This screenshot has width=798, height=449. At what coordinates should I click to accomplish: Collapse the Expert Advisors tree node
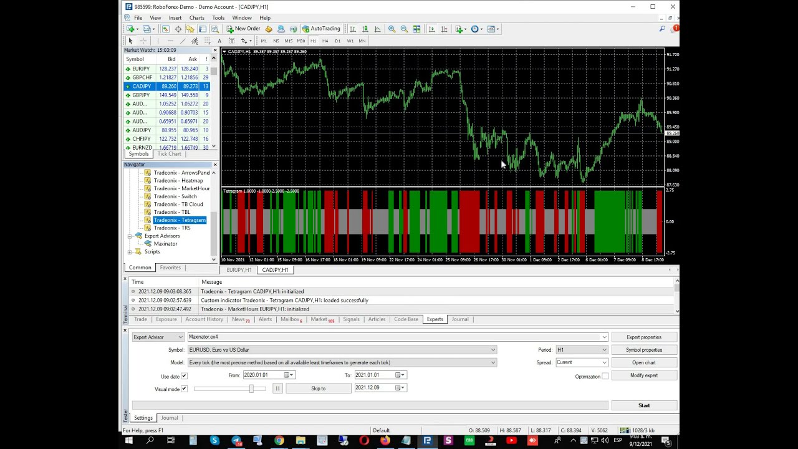[130, 236]
